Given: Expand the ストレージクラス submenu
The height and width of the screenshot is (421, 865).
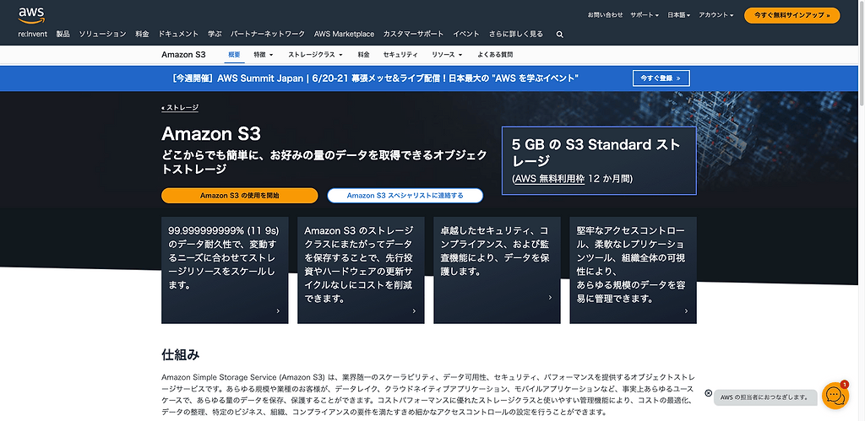Looking at the screenshot, I should point(315,55).
